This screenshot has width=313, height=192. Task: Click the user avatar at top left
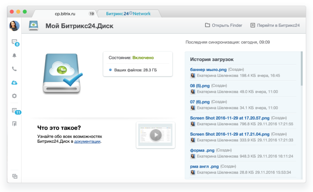pyautogui.click(x=14, y=26)
